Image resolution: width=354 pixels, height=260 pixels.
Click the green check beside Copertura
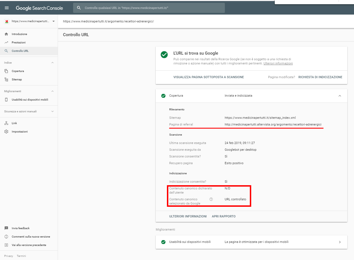point(164,96)
